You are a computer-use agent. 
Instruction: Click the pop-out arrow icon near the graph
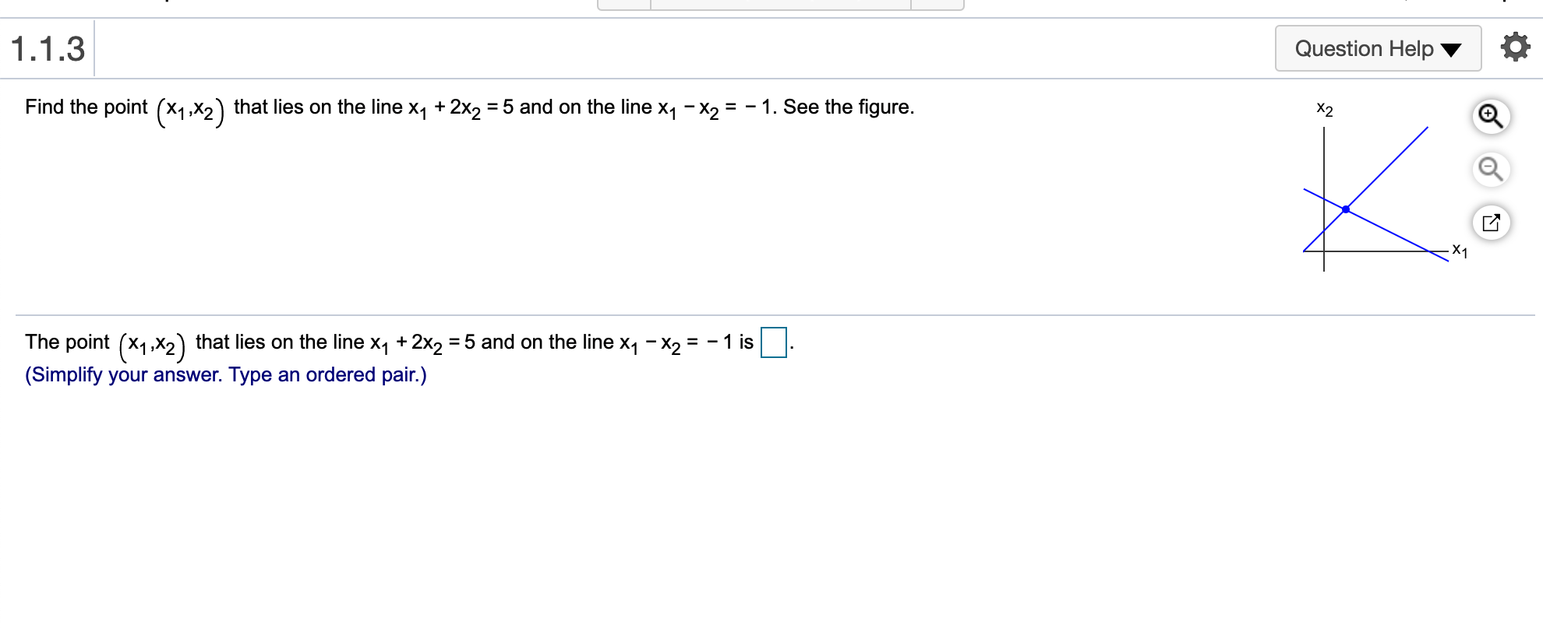pyautogui.click(x=1489, y=223)
